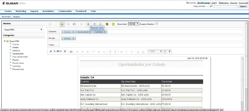Open the FONT selection dropdown
Viewport: 249px width, 111px height.
click(155, 52)
